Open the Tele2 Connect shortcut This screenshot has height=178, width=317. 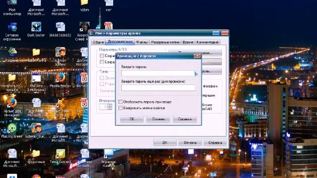[x=60, y=156]
